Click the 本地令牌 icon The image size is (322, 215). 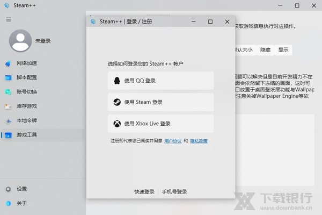8,121
